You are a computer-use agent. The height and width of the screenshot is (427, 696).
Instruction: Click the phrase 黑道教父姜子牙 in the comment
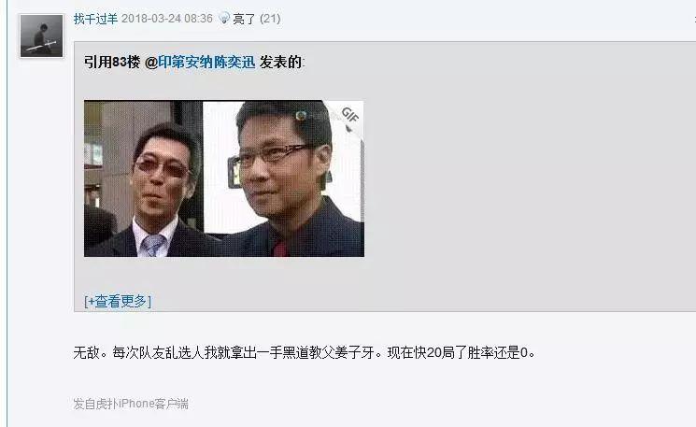pos(329,353)
